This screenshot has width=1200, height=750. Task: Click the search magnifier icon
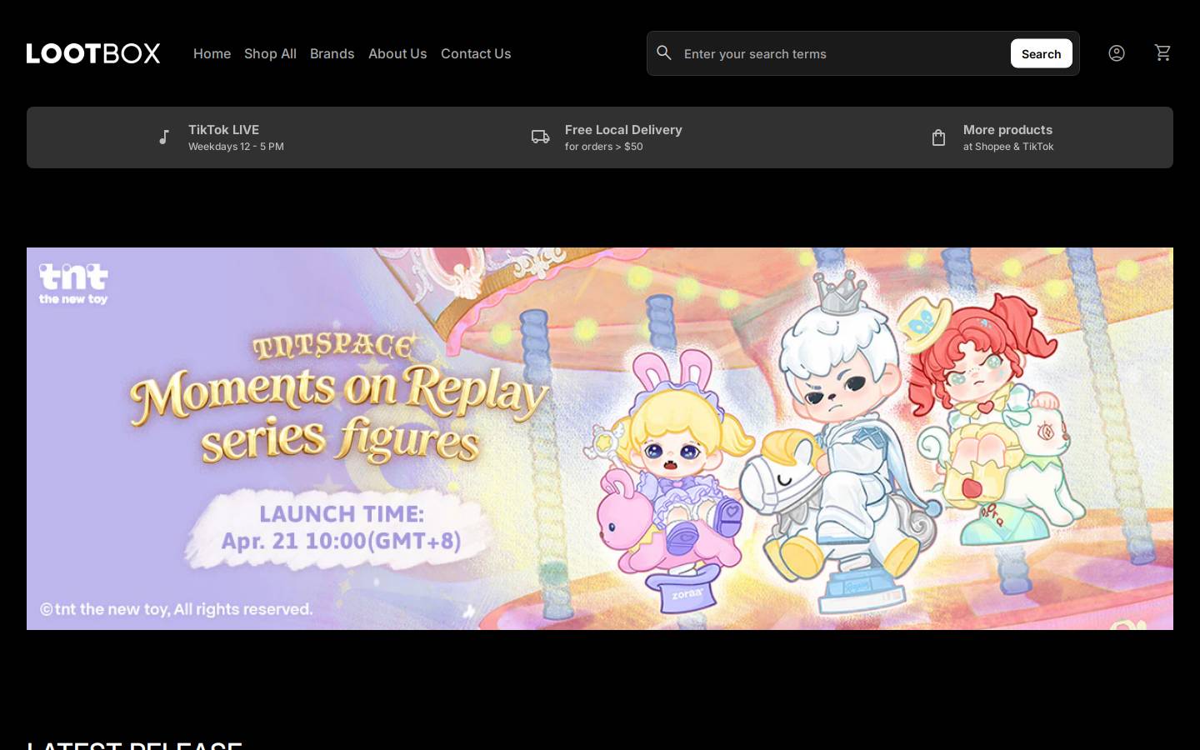pyautogui.click(x=664, y=52)
